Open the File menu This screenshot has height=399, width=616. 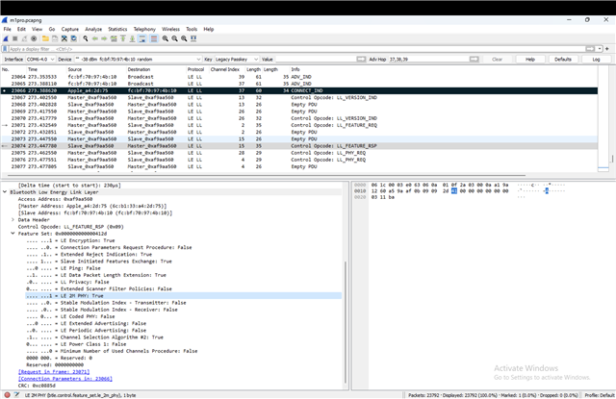coord(7,29)
